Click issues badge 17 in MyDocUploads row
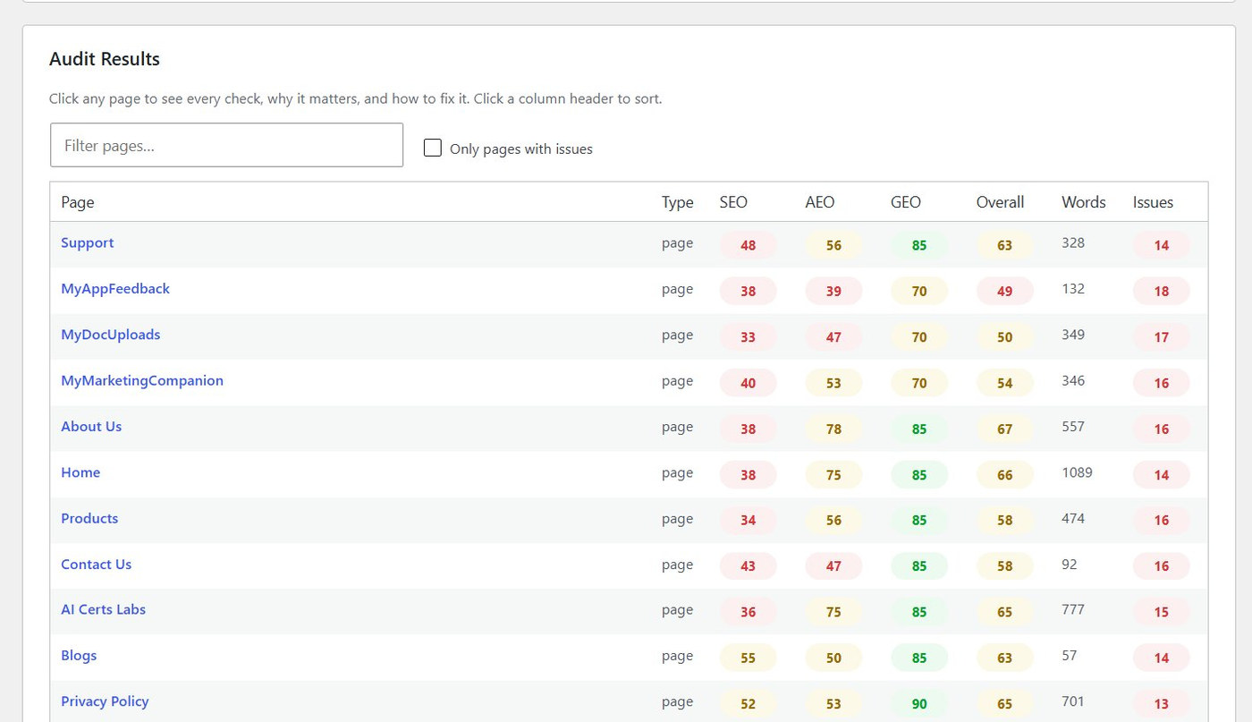 tap(1162, 337)
